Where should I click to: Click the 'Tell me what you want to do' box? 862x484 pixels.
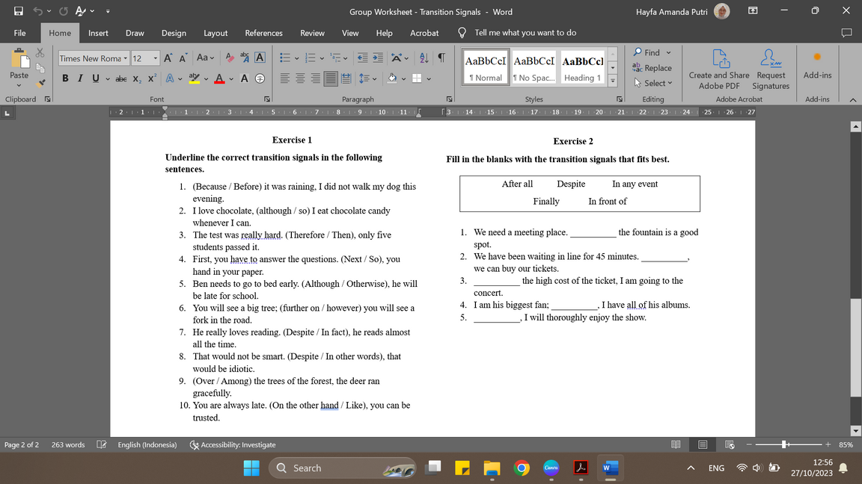click(525, 33)
